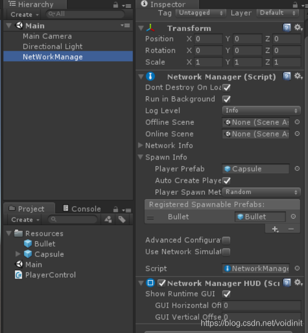Click Scale Y value field
The height and width of the screenshot is (333, 308).
pos(247,62)
